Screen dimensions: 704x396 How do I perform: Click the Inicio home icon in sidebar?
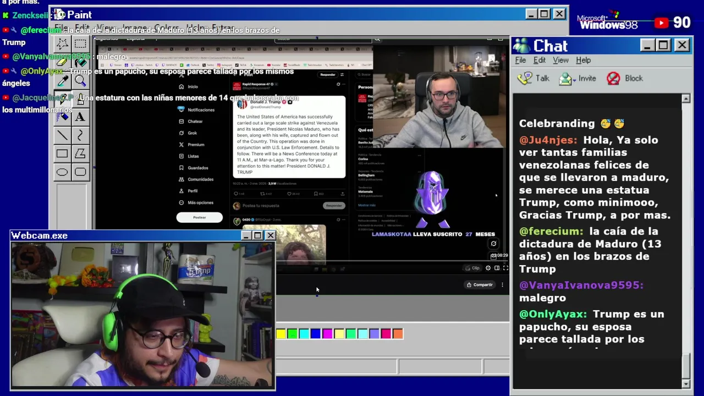[181, 86]
